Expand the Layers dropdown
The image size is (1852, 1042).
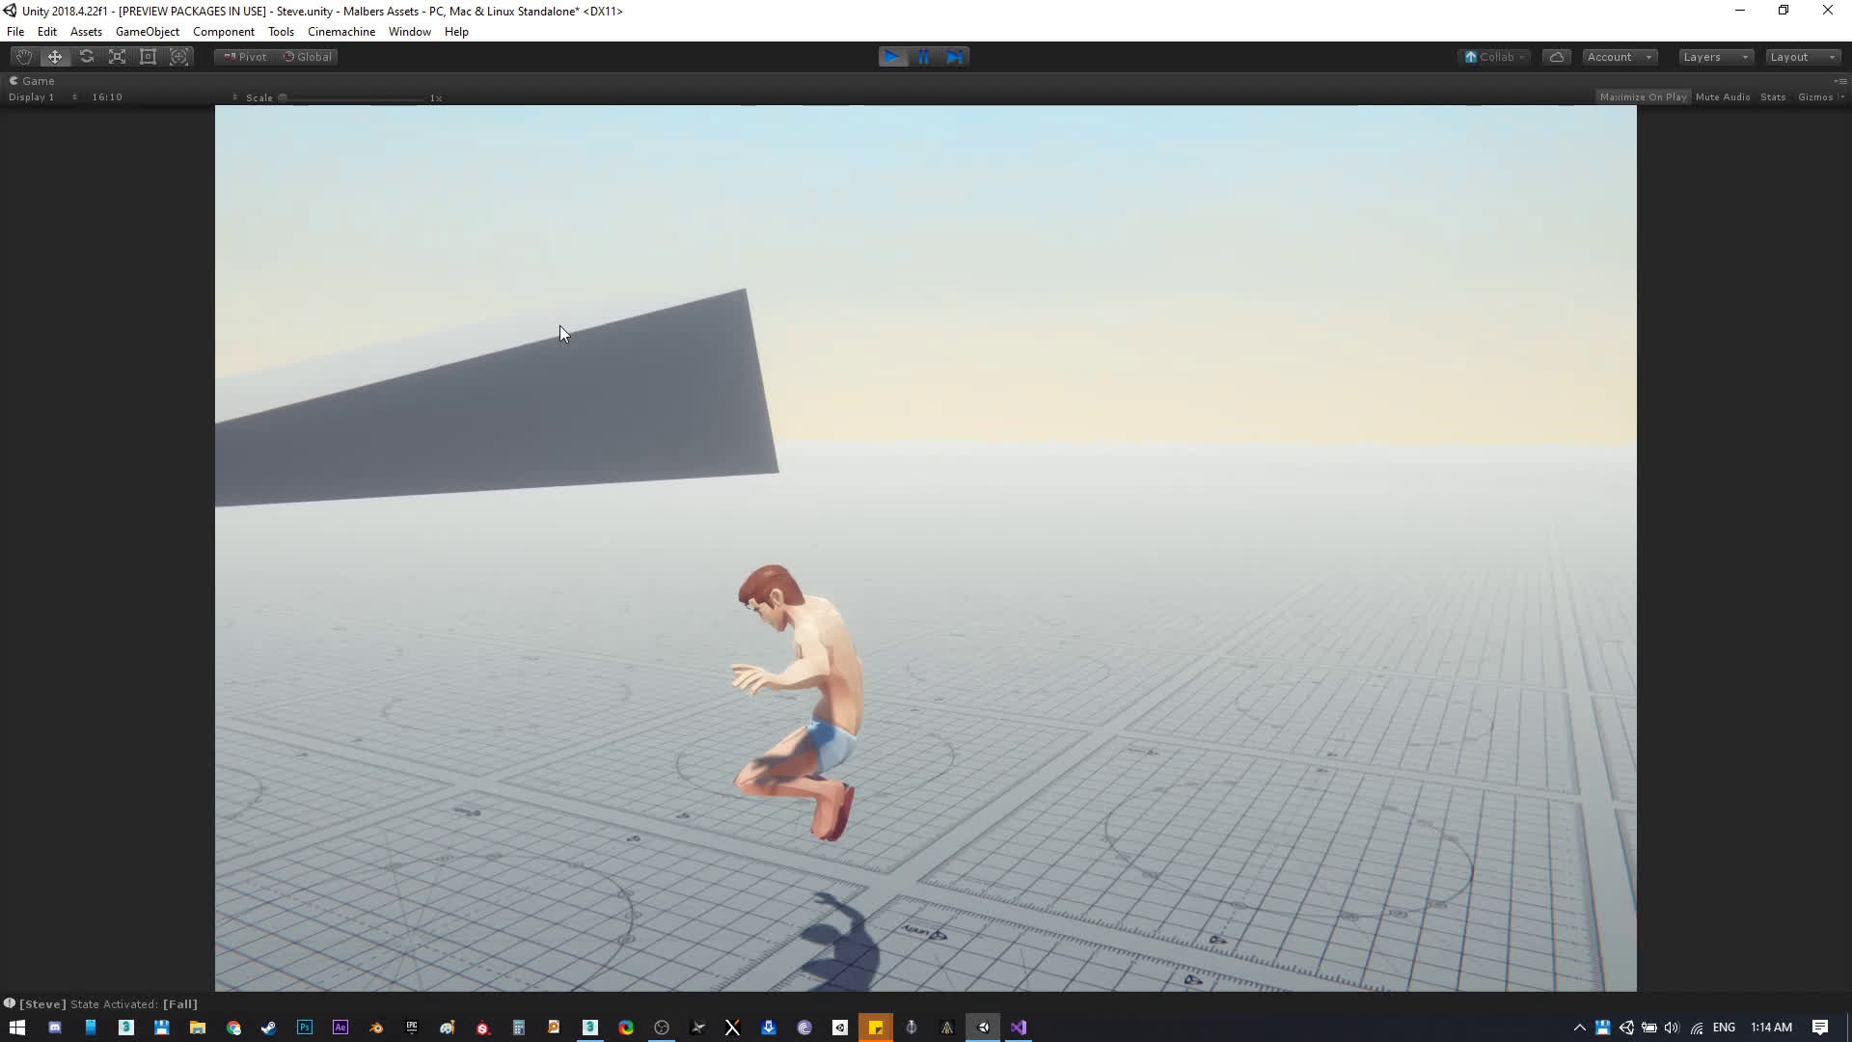(x=1714, y=57)
